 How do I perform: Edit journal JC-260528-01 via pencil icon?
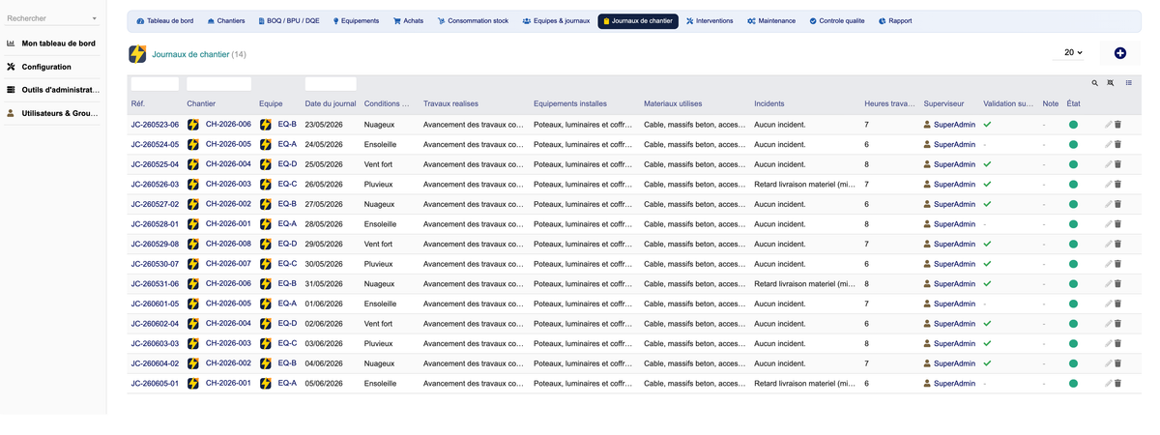click(x=1109, y=224)
